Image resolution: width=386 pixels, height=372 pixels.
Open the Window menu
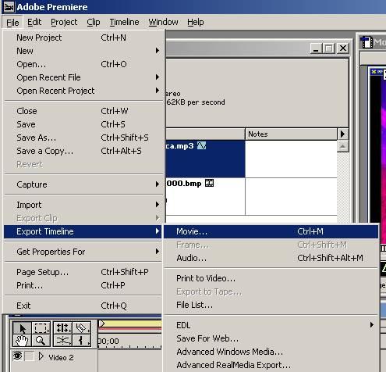[163, 23]
